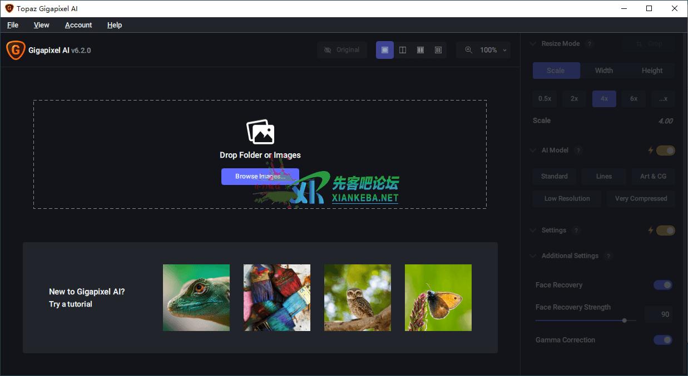Click the Gigapixel AI logo icon
The width and height of the screenshot is (688, 376).
[x=15, y=50]
